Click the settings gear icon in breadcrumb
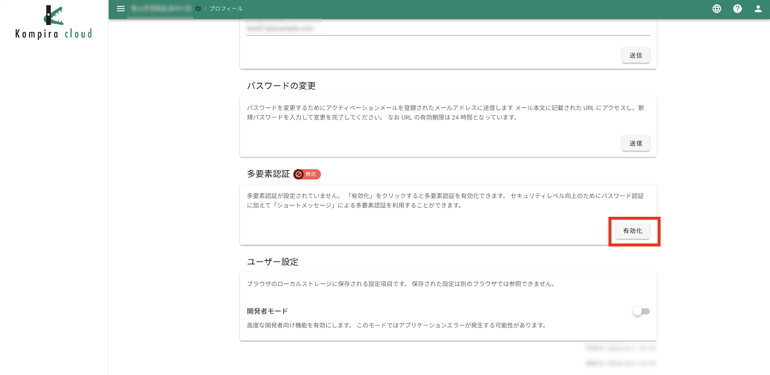The image size is (770, 375). 198,8
